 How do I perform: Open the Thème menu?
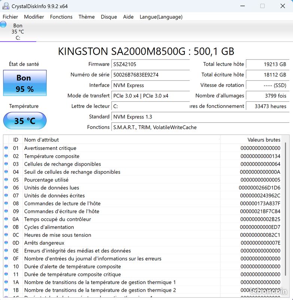click(87, 17)
